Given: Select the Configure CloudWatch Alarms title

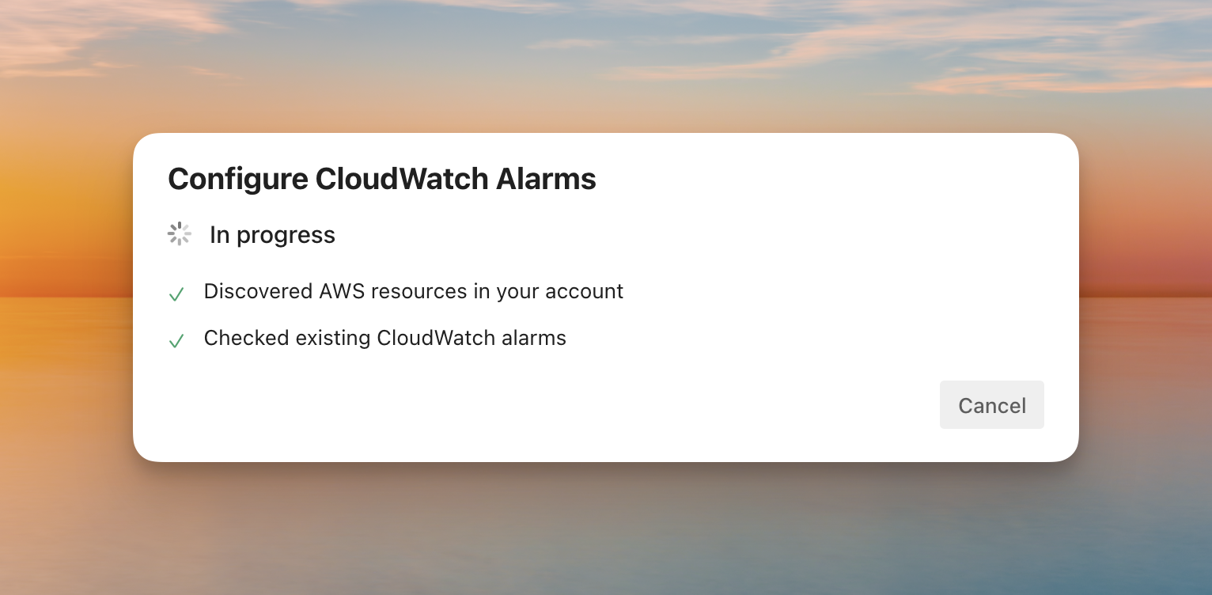Looking at the screenshot, I should coord(382,179).
